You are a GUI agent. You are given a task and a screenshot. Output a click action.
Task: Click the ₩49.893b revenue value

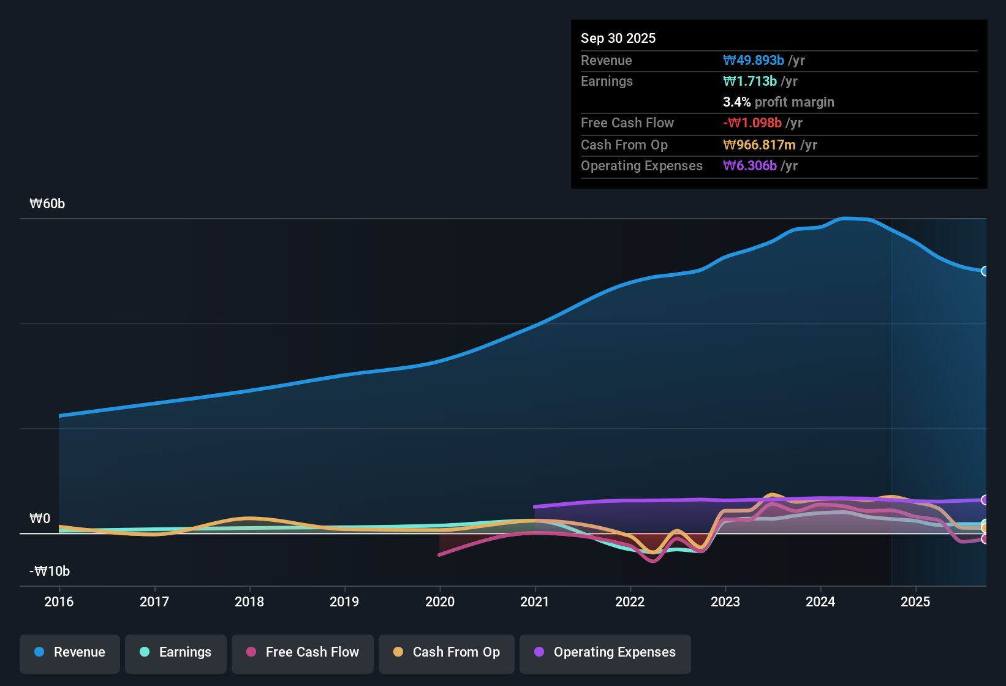coord(754,61)
